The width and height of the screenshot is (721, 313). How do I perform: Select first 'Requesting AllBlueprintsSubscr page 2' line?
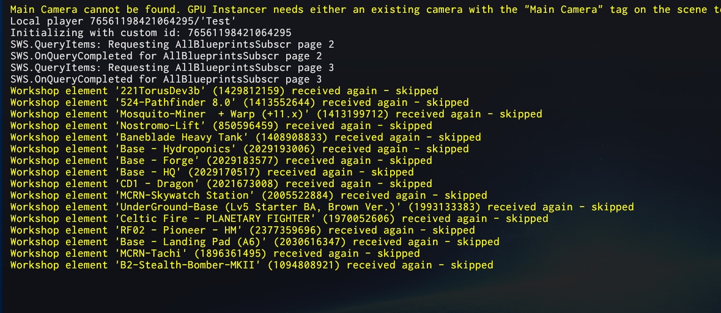pyautogui.click(x=172, y=45)
